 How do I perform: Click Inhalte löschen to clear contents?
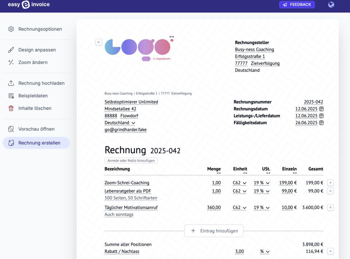34,108
